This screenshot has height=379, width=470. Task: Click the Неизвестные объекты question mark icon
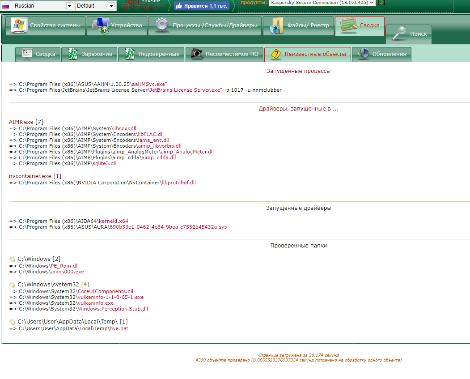point(275,54)
